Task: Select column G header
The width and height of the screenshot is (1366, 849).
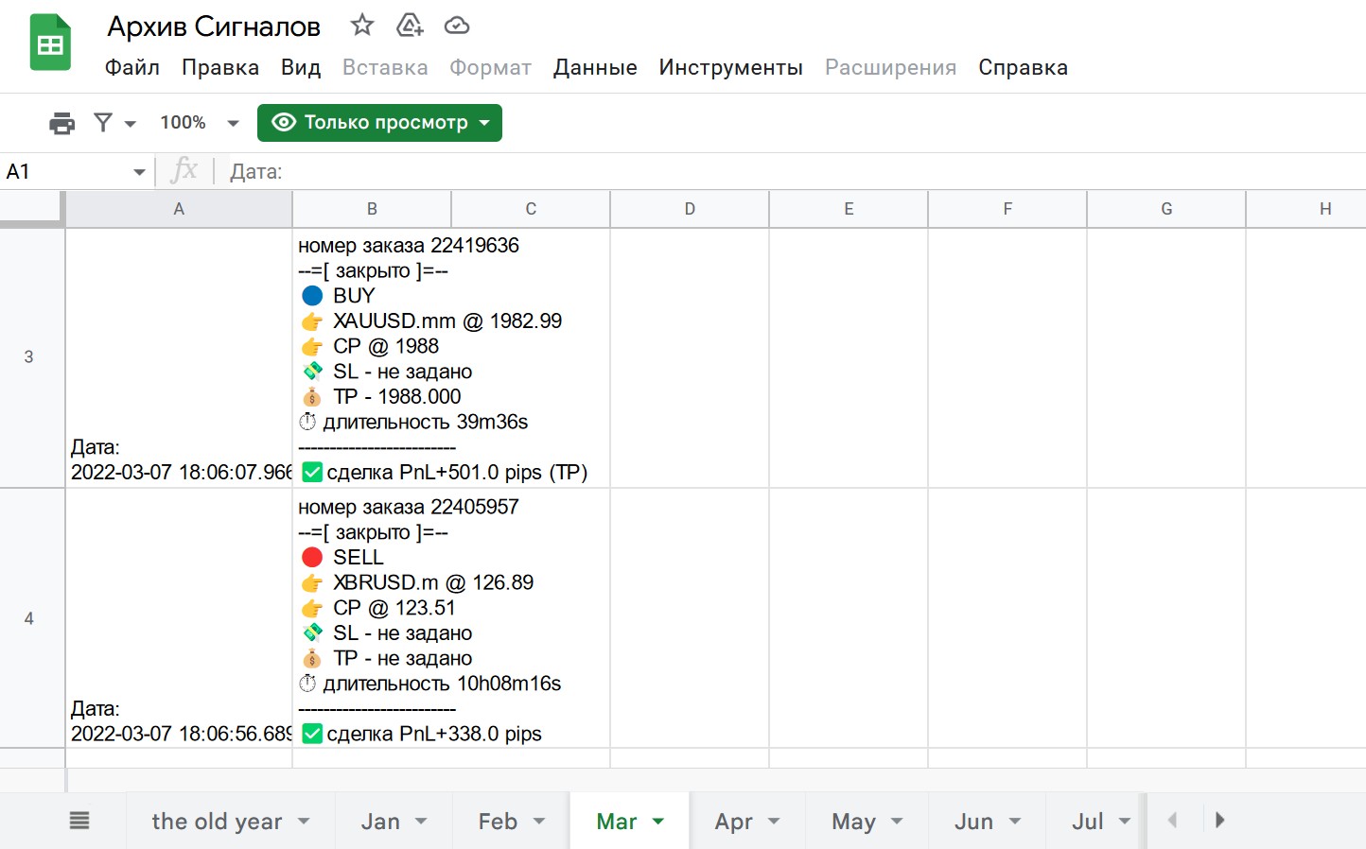Action: 1166,209
